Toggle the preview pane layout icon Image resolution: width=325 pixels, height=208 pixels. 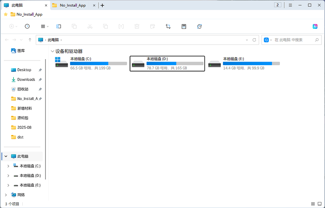(x=59, y=27)
